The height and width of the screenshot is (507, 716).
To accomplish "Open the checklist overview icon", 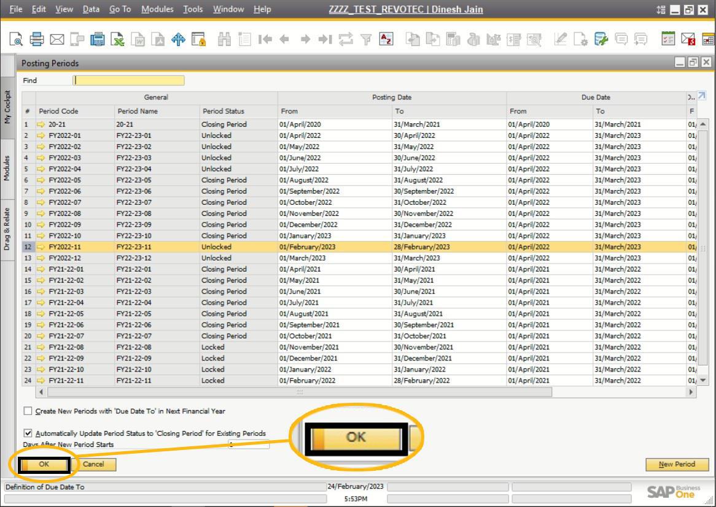I will click(668, 39).
